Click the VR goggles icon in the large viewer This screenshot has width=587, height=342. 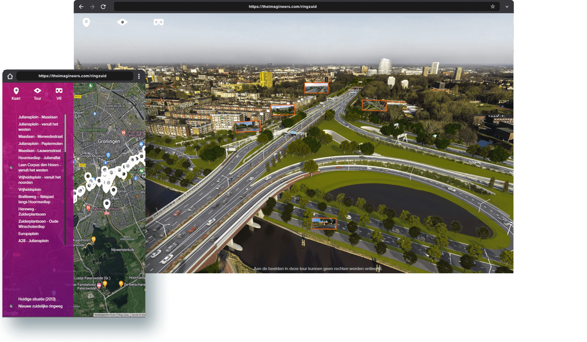pyautogui.click(x=159, y=22)
